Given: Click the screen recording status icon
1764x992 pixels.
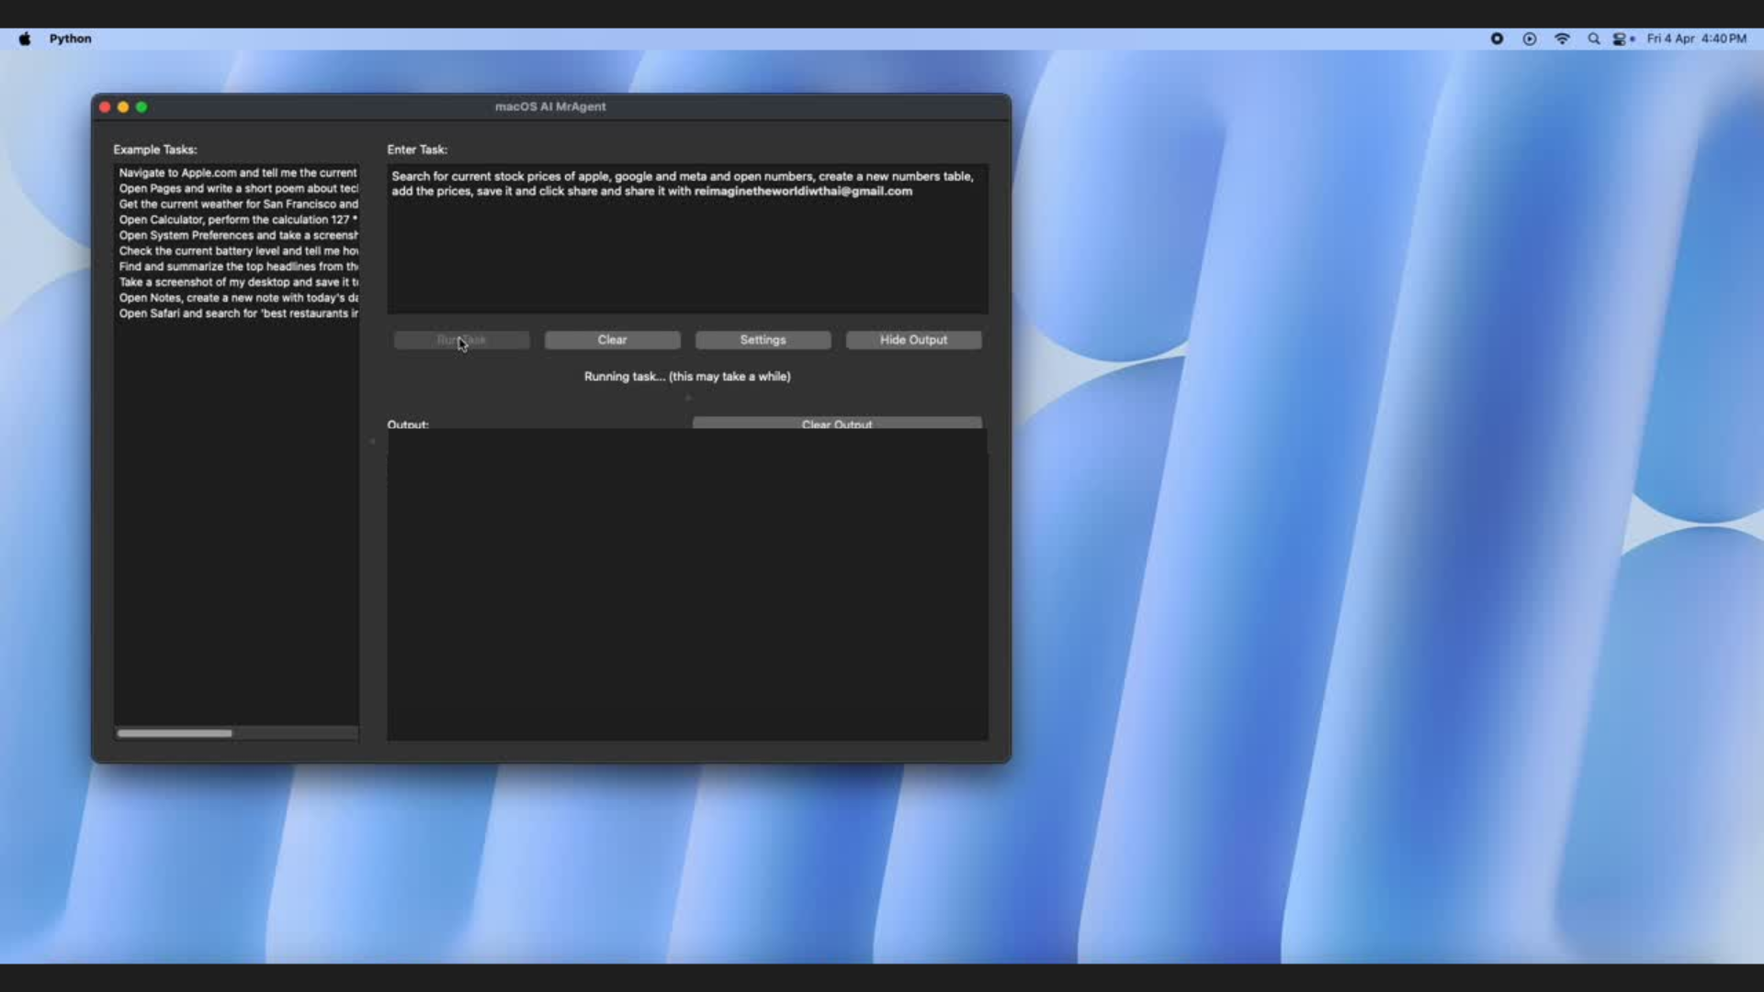Looking at the screenshot, I should pos(1497,39).
